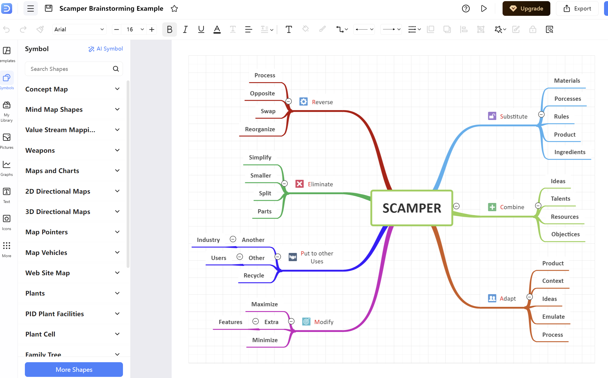Start presentation play button

[x=484, y=8]
